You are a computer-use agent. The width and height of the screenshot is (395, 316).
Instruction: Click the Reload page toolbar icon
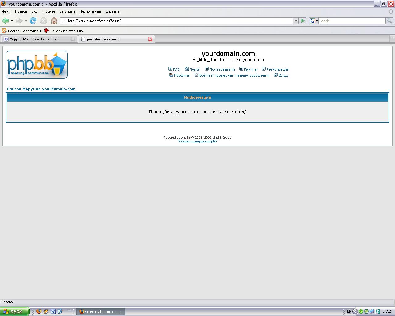tap(33, 21)
